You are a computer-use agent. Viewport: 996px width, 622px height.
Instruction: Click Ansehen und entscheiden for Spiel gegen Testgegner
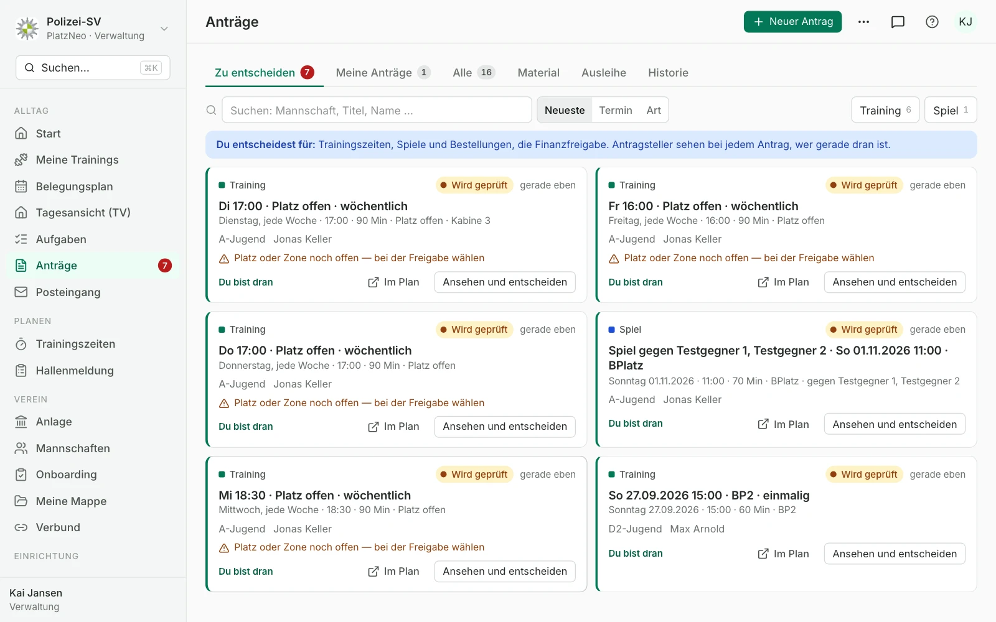895,424
